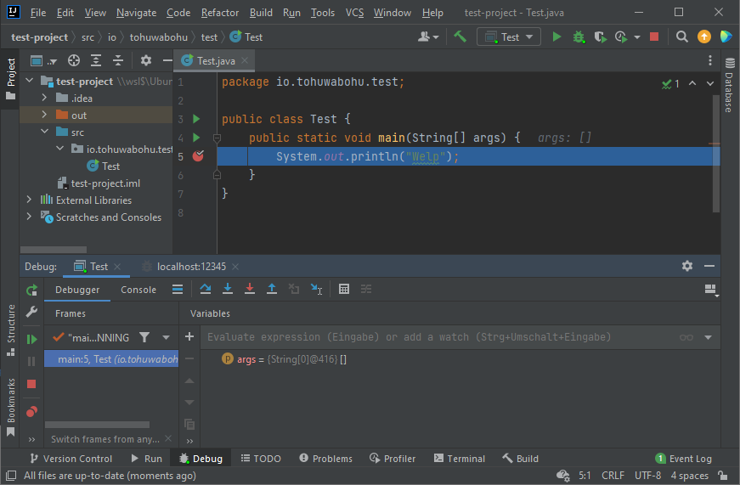Stop the debug session in sidebar
Image resolution: width=740 pixels, height=485 pixels.
click(x=31, y=384)
